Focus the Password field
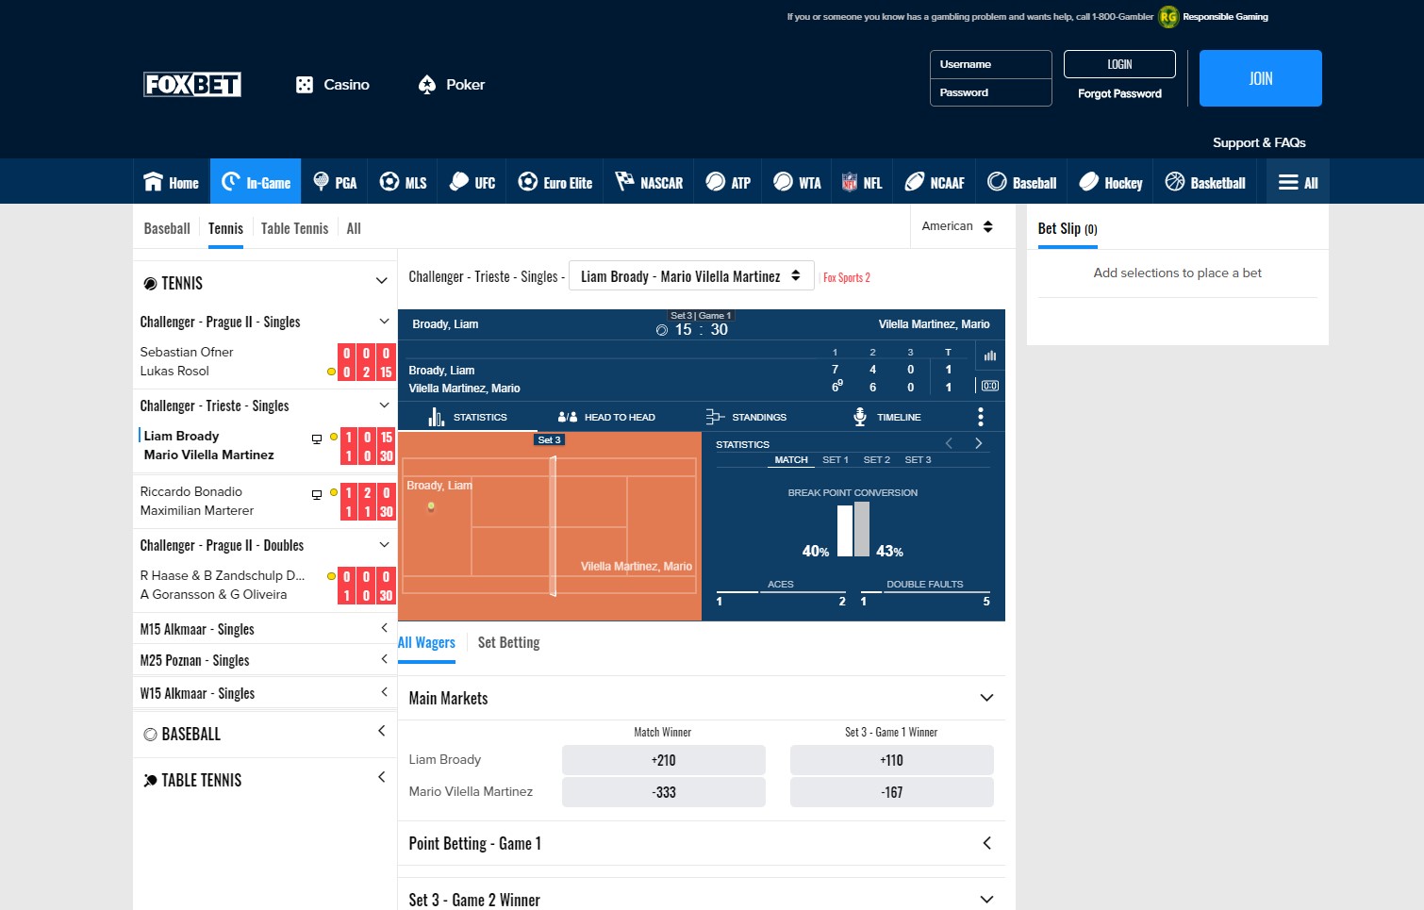The width and height of the screenshot is (1424, 910). (991, 92)
